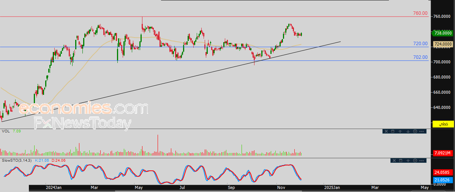Click the Sep label on time axis
The image size is (455, 192).
tap(231, 188)
